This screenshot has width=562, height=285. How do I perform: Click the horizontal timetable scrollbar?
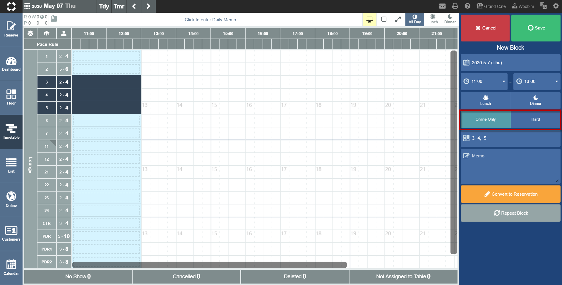click(209, 265)
